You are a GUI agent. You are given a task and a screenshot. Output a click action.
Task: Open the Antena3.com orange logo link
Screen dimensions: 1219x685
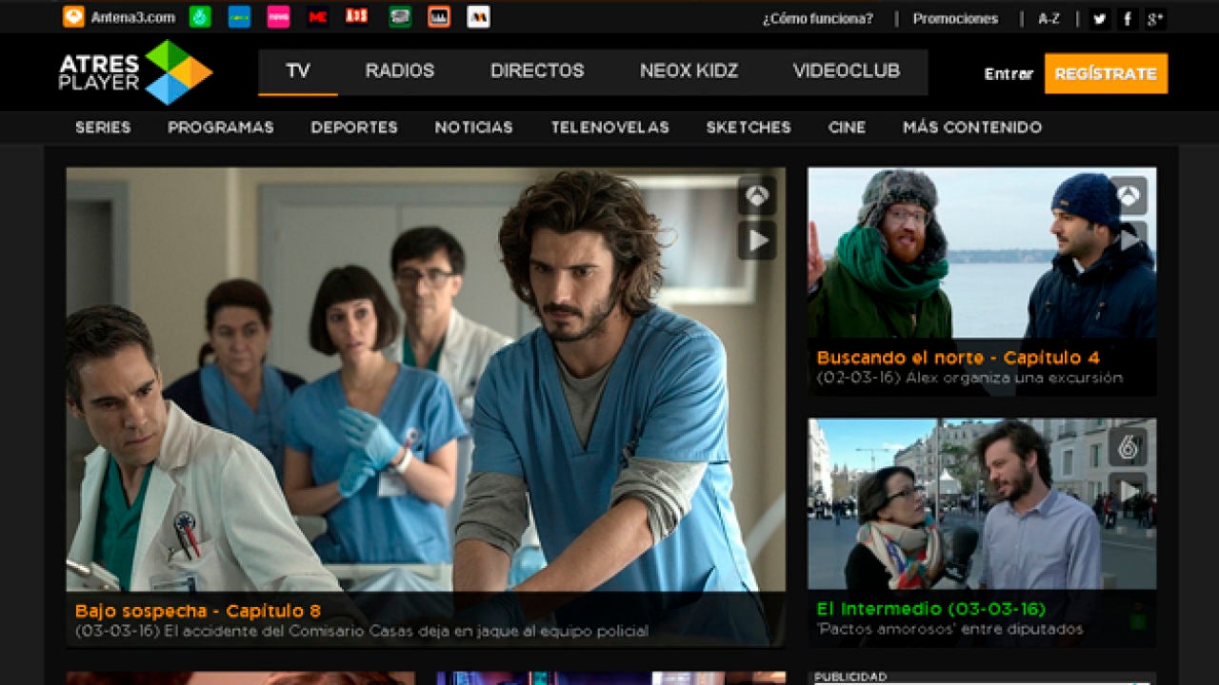119,17
